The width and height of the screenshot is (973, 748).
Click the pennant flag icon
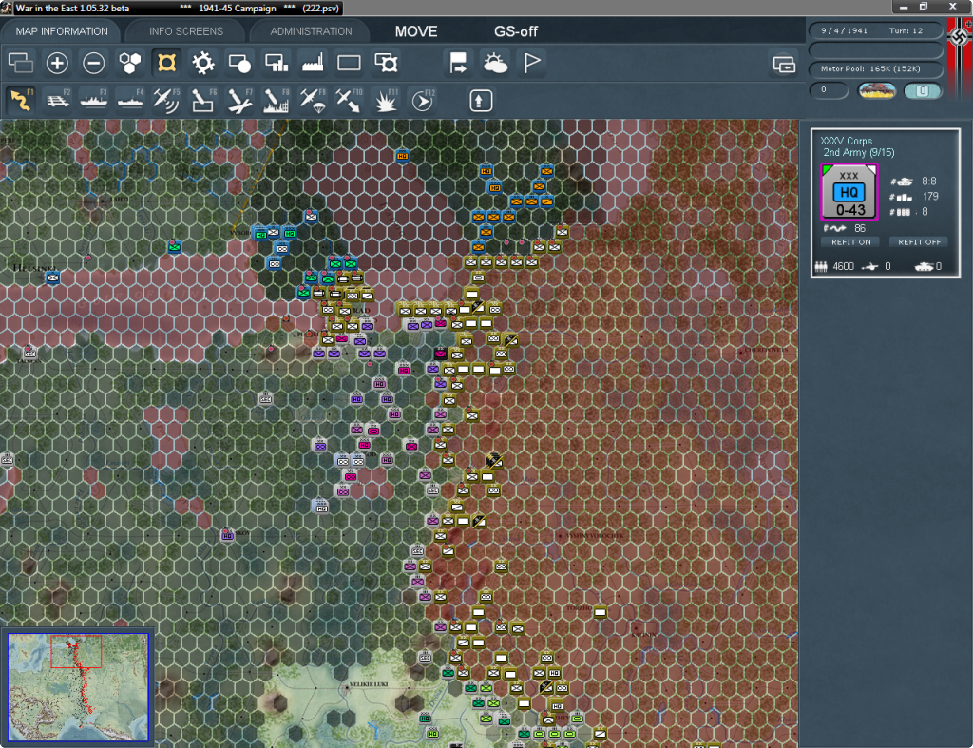click(x=532, y=63)
